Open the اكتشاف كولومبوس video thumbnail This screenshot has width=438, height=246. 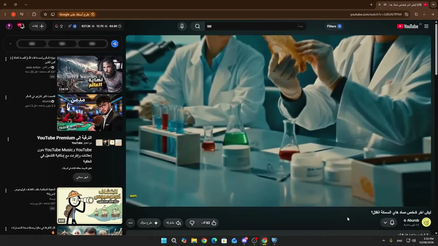point(90,206)
